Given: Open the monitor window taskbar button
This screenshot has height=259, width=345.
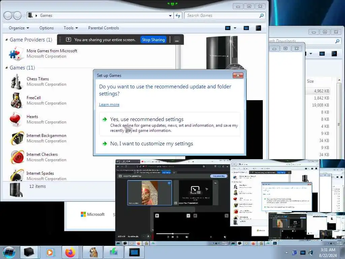Looking at the screenshot, I should point(134,252).
